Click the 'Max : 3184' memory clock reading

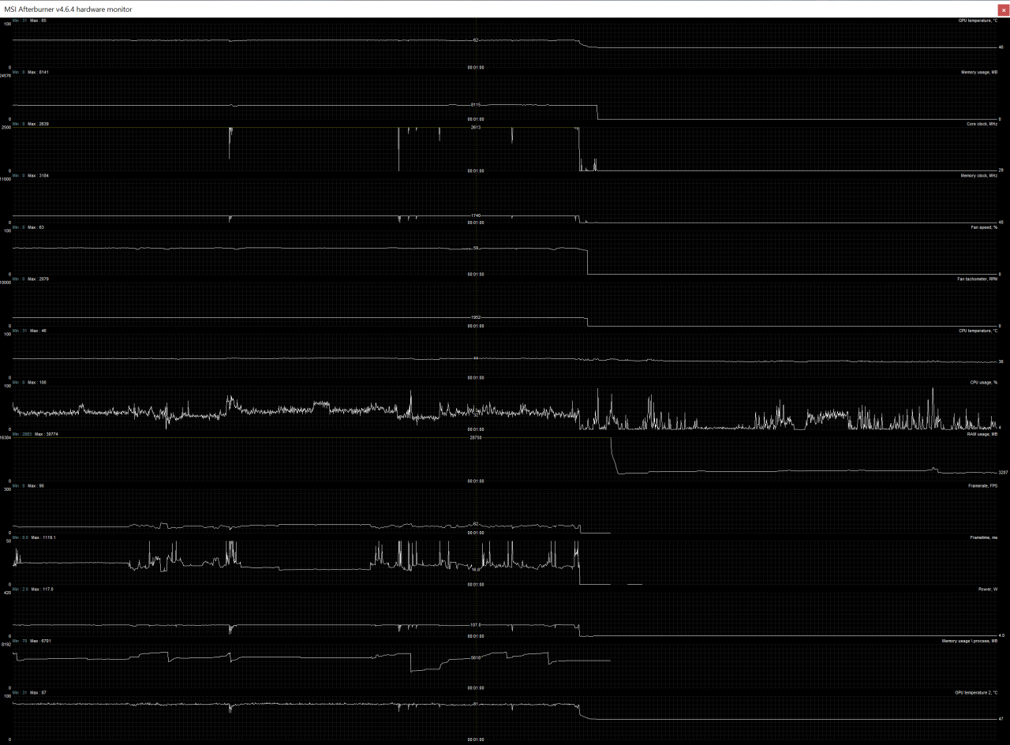click(38, 175)
